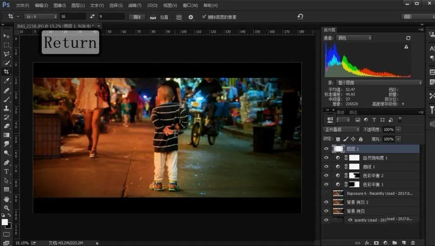Toggle the delete cropped pixels checkbox
Viewport: 435px width, 246px height.
click(204, 17)
